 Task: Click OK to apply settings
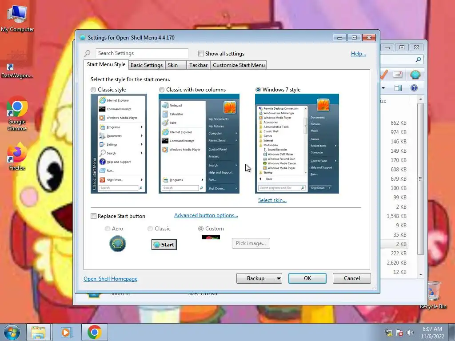(x=307, y=278)
